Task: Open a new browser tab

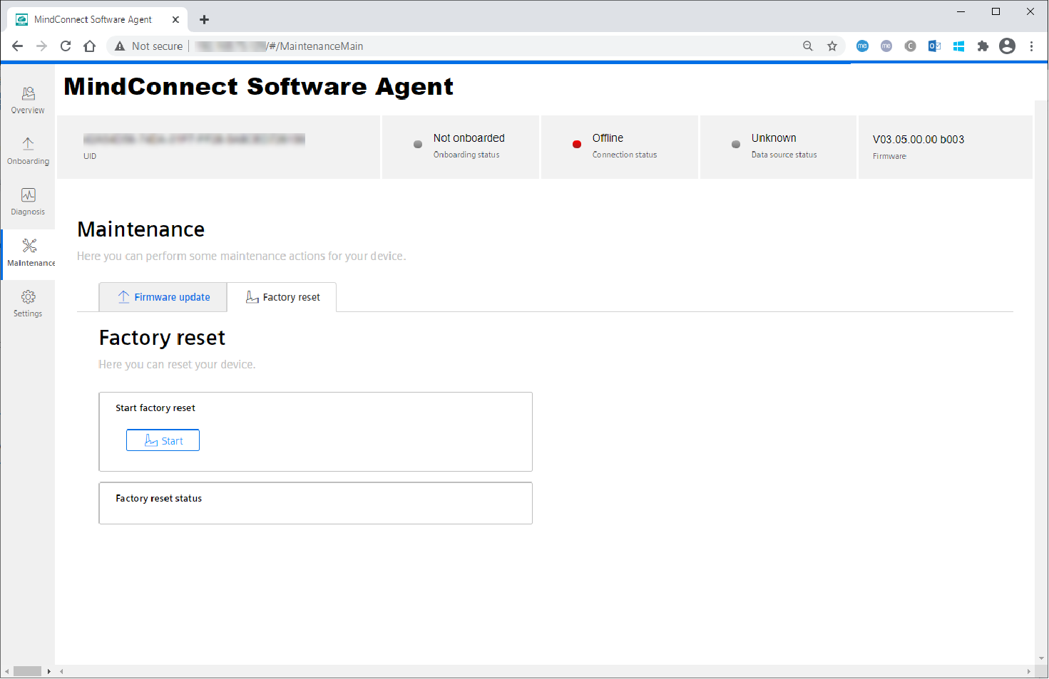Action: (x=204, y=20)
